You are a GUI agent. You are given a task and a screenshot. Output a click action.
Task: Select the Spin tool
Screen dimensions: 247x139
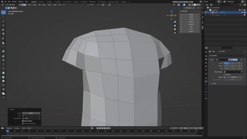[3, 77]
